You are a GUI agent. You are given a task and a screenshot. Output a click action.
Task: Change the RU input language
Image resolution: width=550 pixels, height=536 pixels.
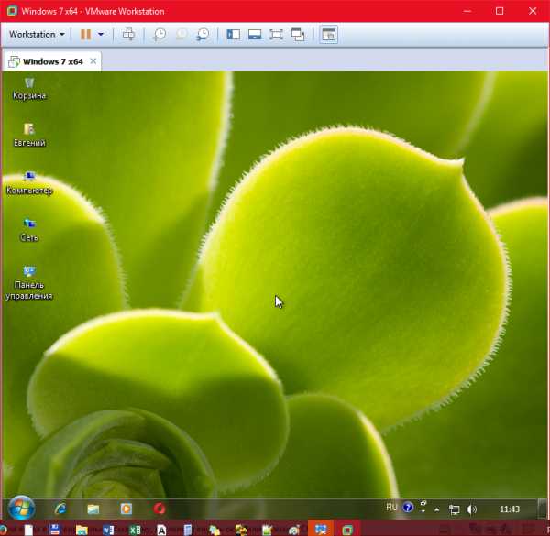tap(391, 508)
